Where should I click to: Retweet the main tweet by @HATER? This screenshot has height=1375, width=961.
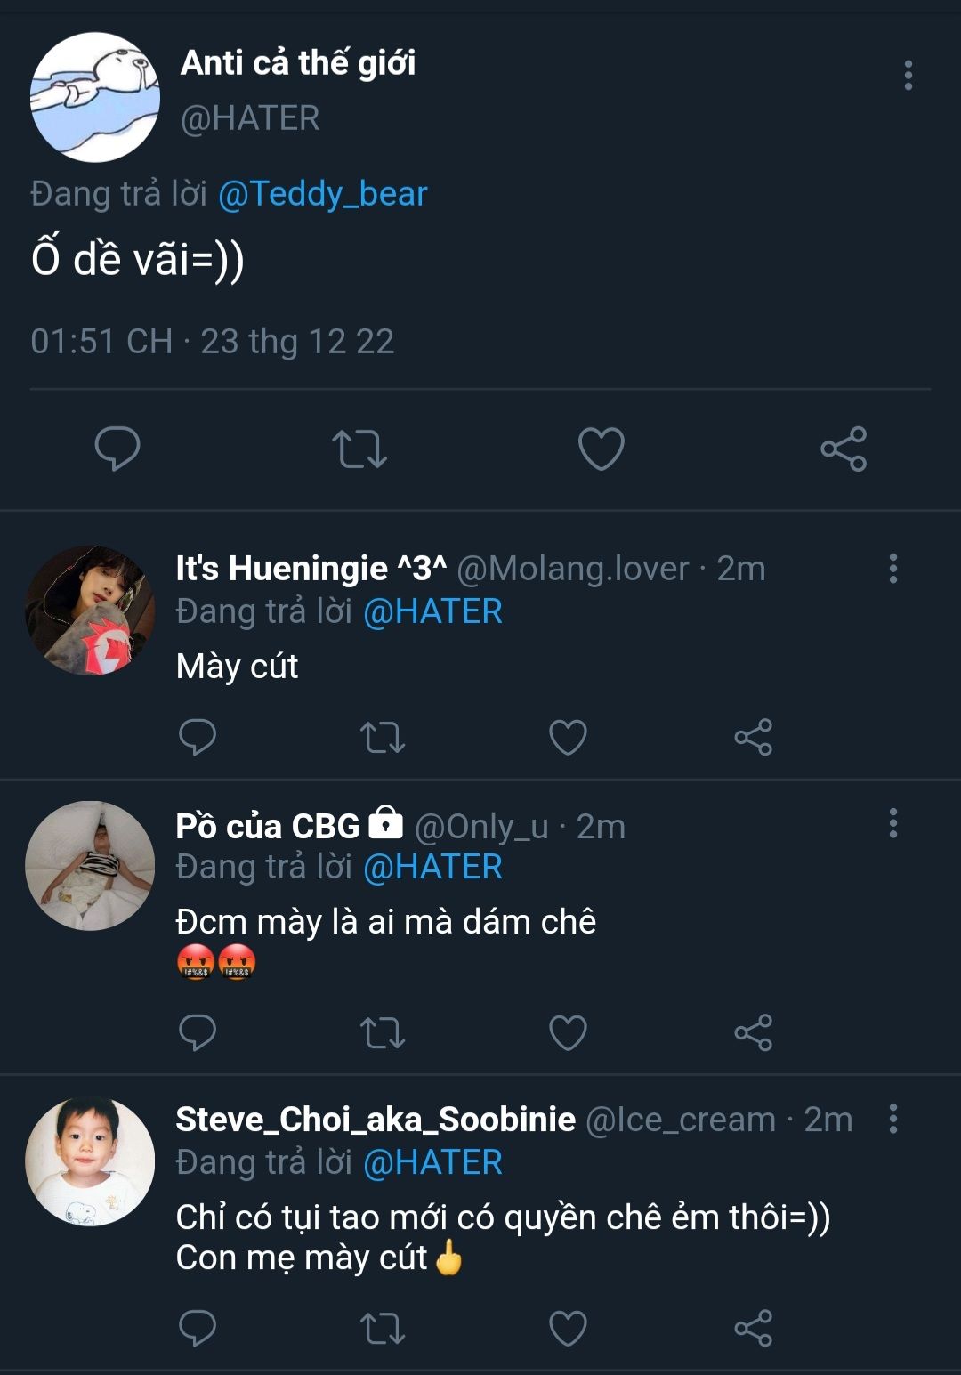[359, 449]
